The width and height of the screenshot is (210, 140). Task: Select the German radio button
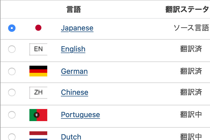point(12,71)
